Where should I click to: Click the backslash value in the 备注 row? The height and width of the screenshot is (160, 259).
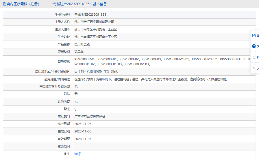tap(75, 109)
